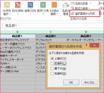Close the 選択範囲から名前を作成 dialog
Screen dimensions: 104x93
click(x=94, y=46)
